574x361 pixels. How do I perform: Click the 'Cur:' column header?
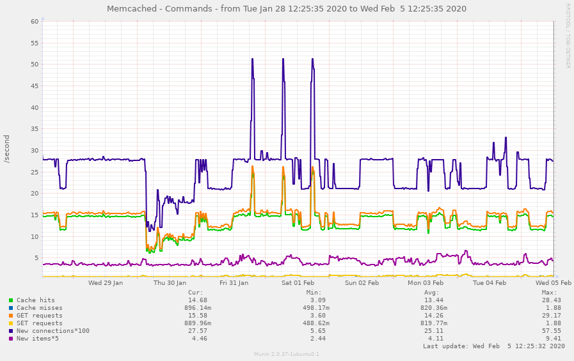[x=195, y=292]
